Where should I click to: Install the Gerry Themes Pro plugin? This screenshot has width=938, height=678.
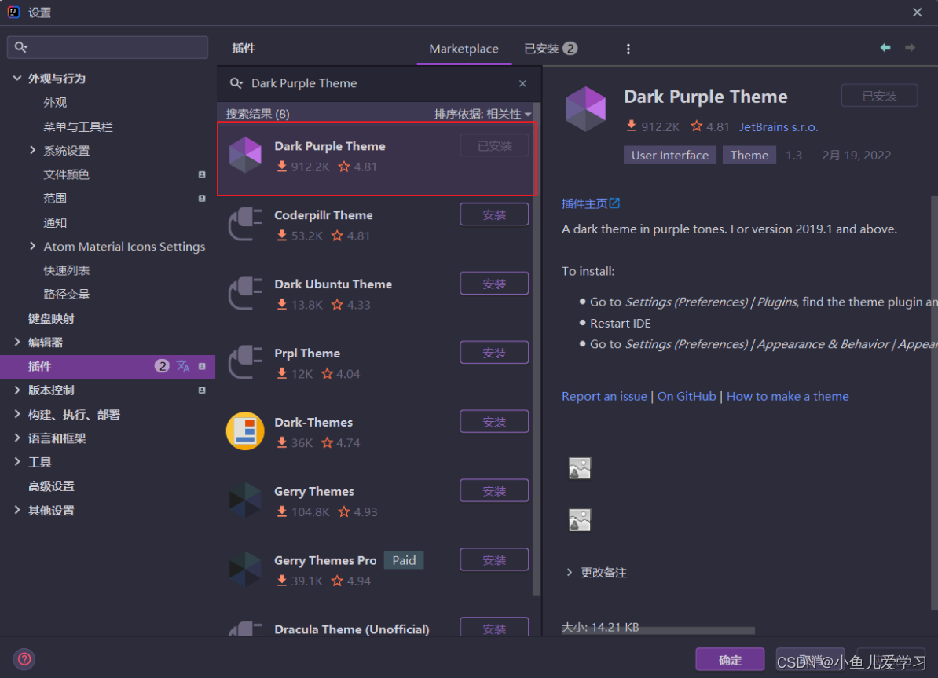494,560
